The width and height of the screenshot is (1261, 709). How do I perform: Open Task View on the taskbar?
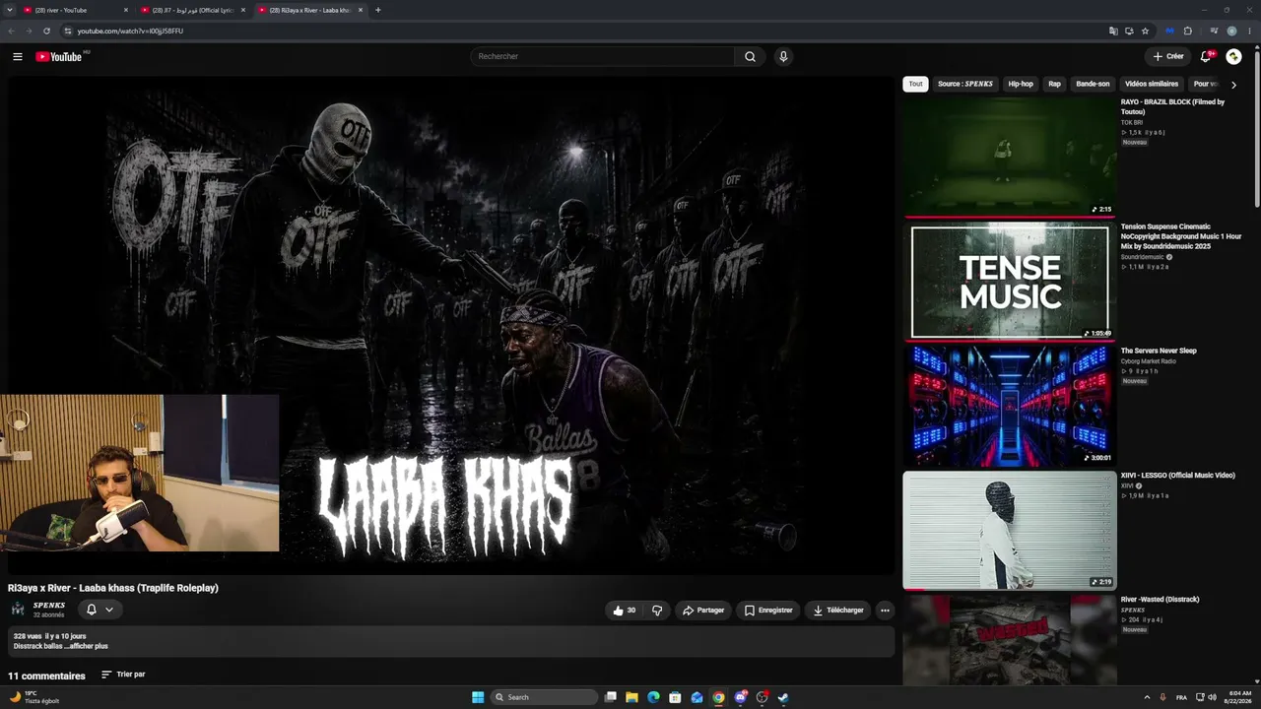tap(611, 697)
